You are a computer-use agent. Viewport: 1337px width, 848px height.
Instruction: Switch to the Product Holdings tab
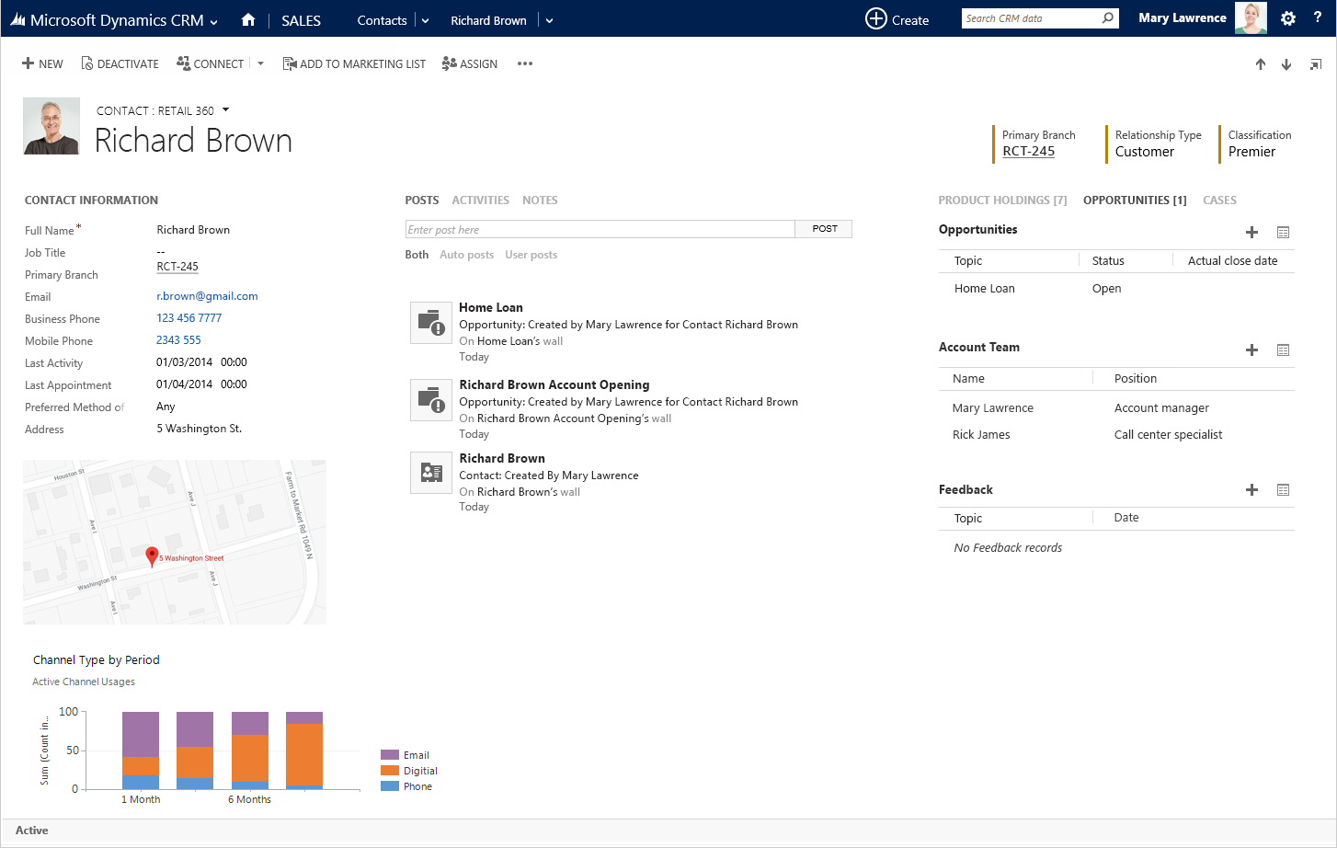pos(1001,200)
